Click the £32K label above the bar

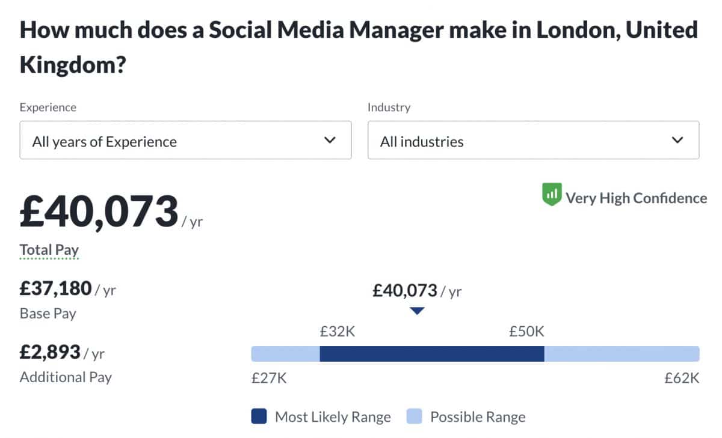pos(338,331)
